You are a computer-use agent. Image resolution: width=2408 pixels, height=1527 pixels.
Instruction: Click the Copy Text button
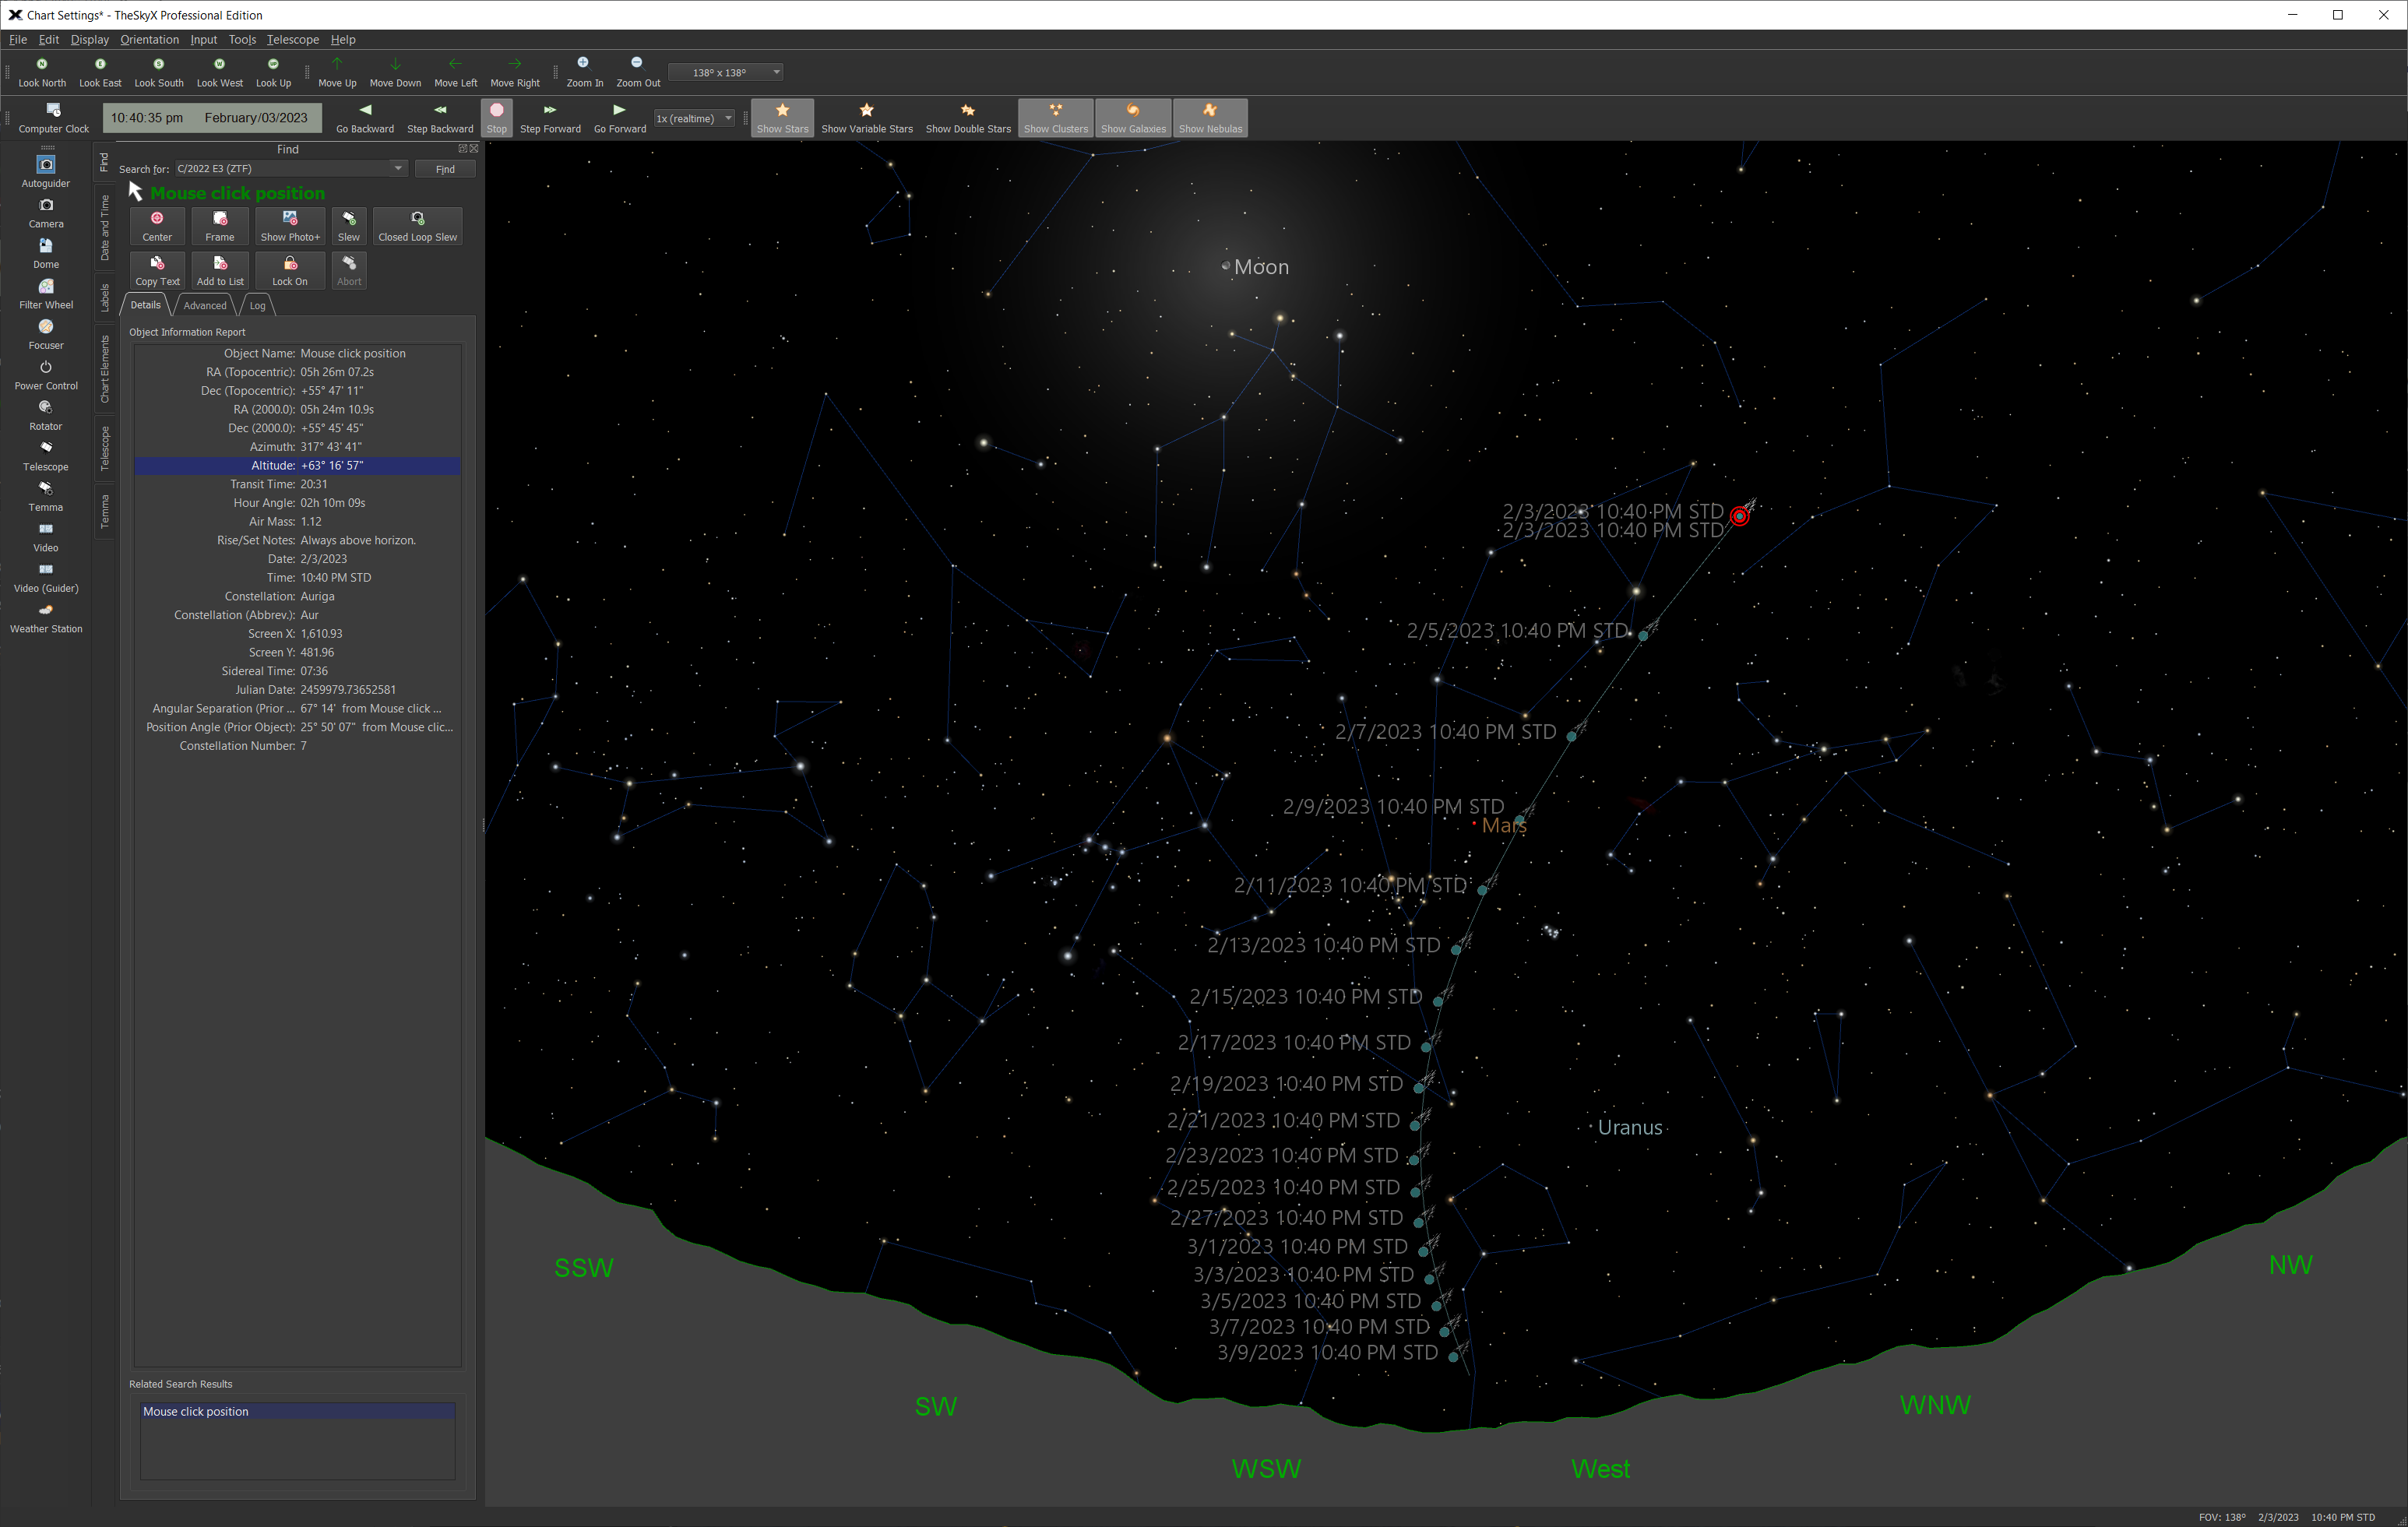(x=157, y=270)
